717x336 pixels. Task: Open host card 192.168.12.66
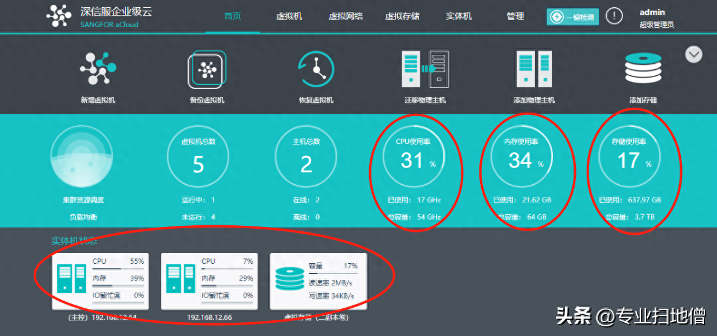click(x=209, y=281)
